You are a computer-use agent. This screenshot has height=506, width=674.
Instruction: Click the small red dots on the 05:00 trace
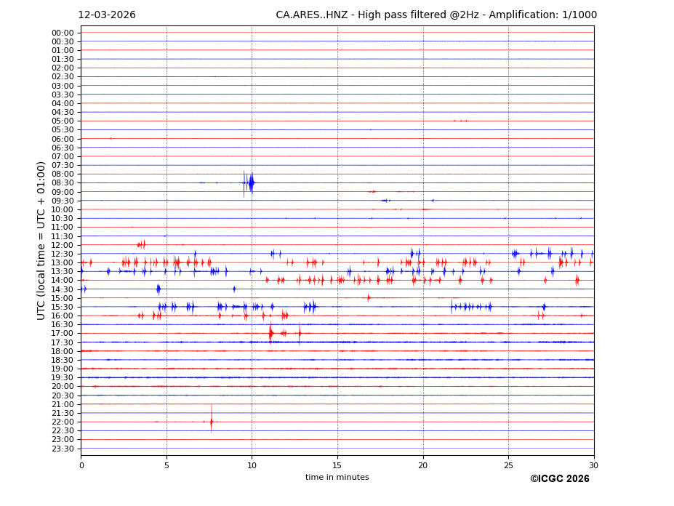click(x=460, y=121)
